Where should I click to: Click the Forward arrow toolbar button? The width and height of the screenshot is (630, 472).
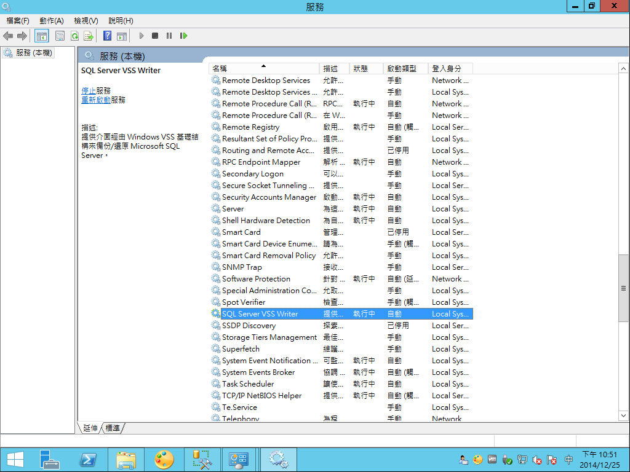click(22, 36)
